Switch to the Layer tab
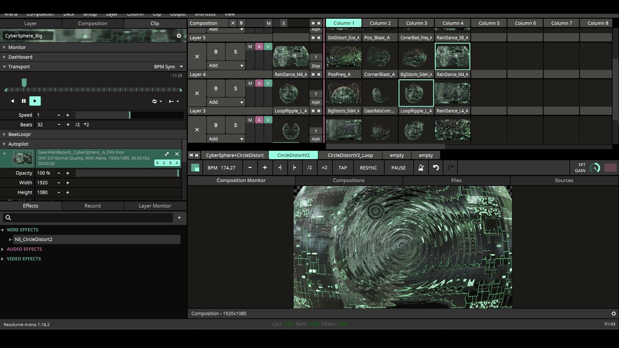 31,24
